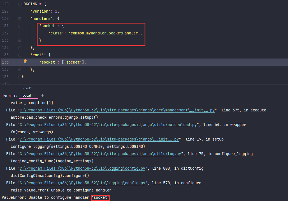Collapse the LOGGING dict fold on line 128
The width and height of the screenshot is (288, 201).
(x=20, y=4)
